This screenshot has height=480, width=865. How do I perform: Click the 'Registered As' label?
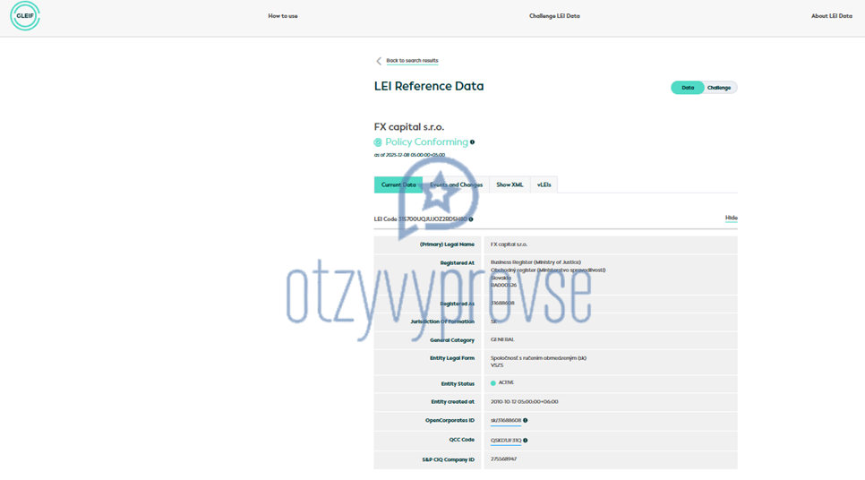coord(457,304)
